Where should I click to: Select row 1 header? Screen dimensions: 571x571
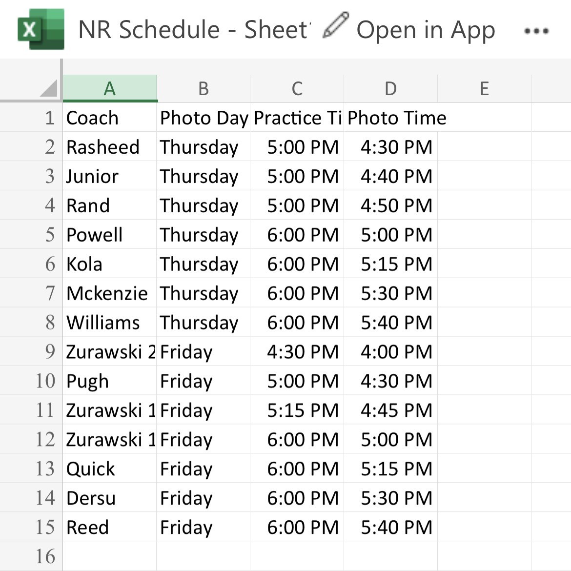[x=49, y=118]
